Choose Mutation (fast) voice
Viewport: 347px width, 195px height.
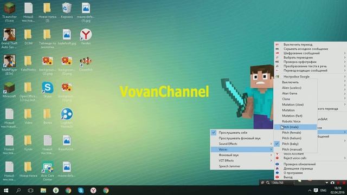(x=295, y=115)
